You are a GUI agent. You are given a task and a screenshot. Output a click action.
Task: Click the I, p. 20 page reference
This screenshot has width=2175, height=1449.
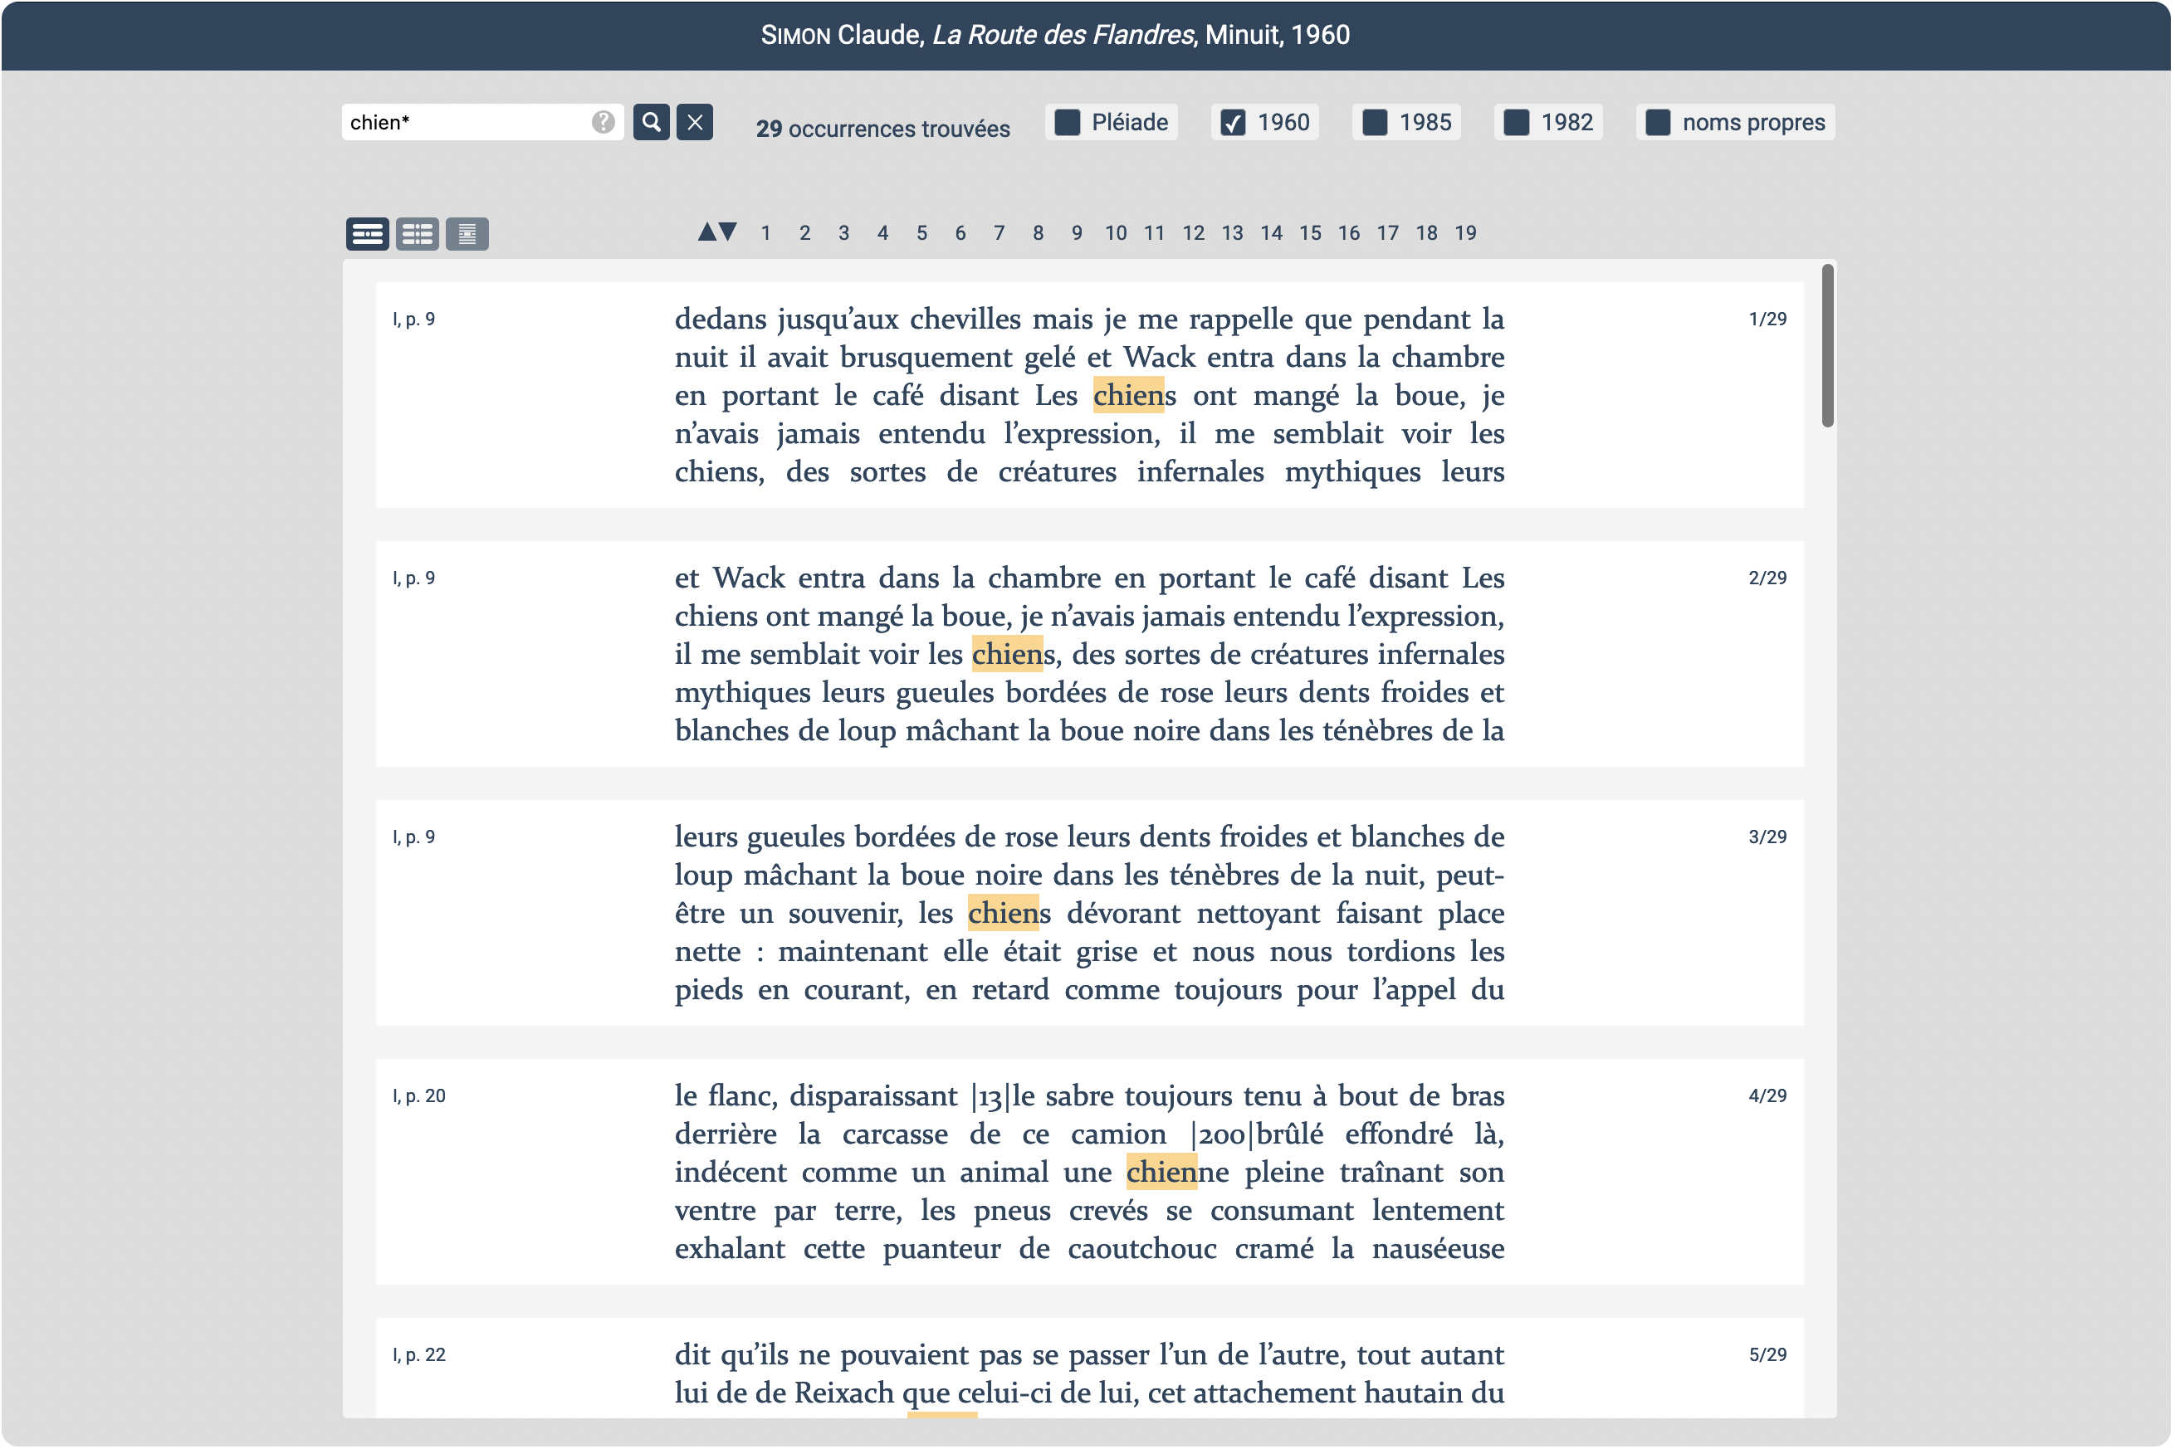tap(418, 1096)
